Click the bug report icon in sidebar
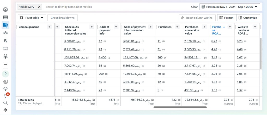267x115 pixels. point(5,110)
